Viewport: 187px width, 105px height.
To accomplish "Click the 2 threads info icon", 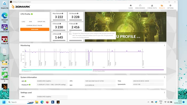I will (x=60, y=34).
